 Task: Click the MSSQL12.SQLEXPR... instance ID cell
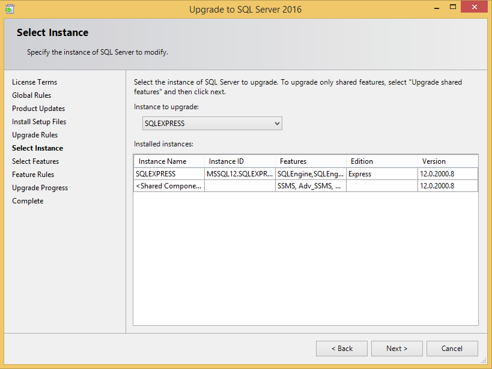tap(240, 173)
